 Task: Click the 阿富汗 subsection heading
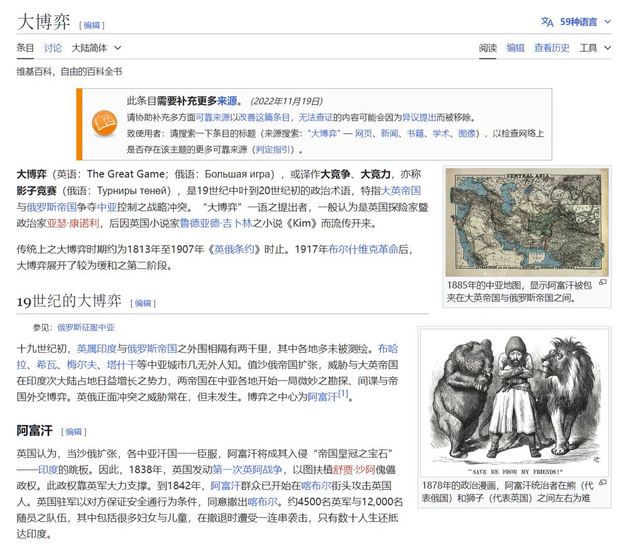pyautogui.click(x=35, y=430)
